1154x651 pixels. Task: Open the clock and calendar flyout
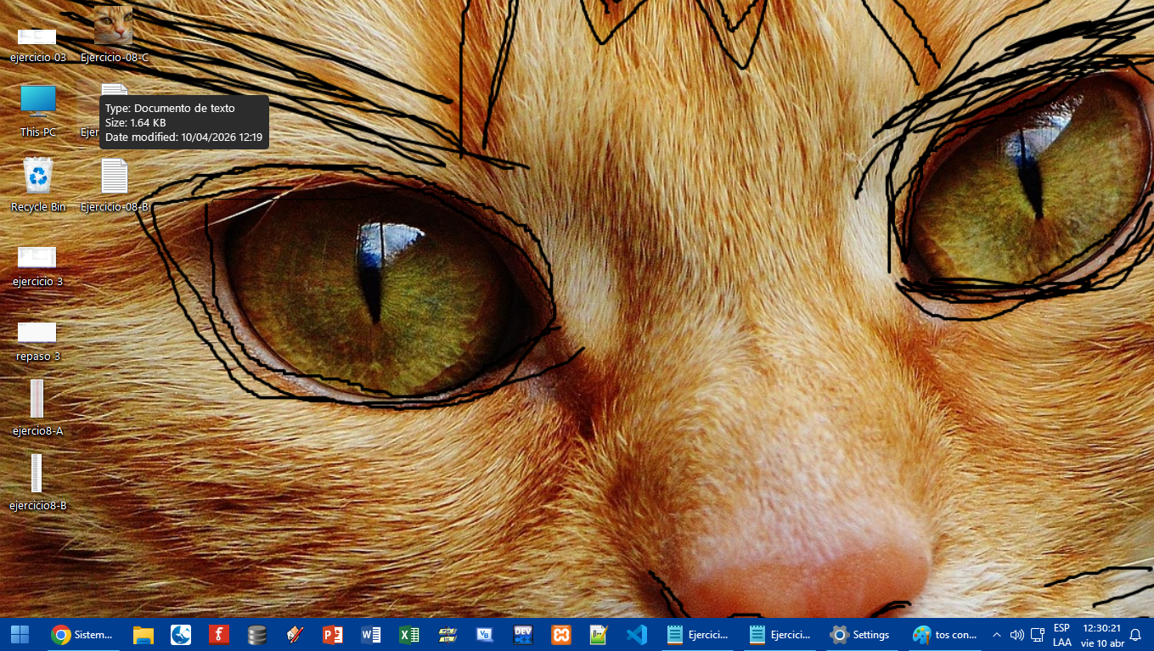click(1102, 634)
